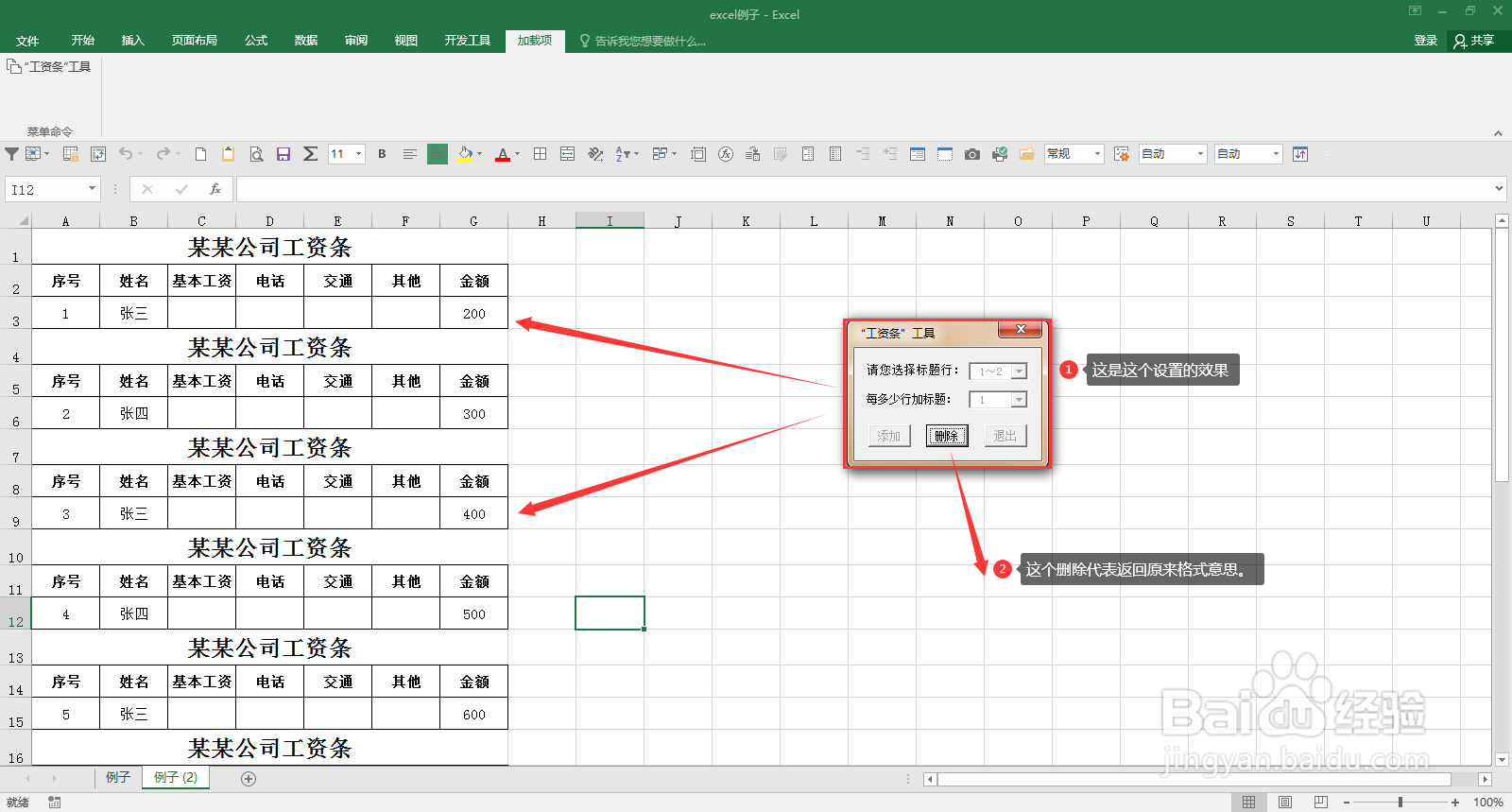
Task: Open the 请您选择标题行 combo box
Action: point(998,371)
